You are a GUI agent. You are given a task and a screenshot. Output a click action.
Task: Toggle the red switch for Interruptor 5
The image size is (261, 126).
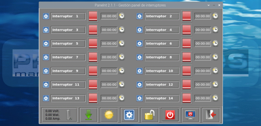(93, 44)
